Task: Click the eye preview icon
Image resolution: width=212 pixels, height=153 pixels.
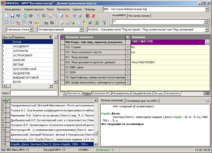Action: coord(46,23)
